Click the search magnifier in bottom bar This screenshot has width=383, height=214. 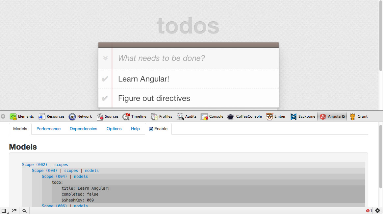coord(24,211)
